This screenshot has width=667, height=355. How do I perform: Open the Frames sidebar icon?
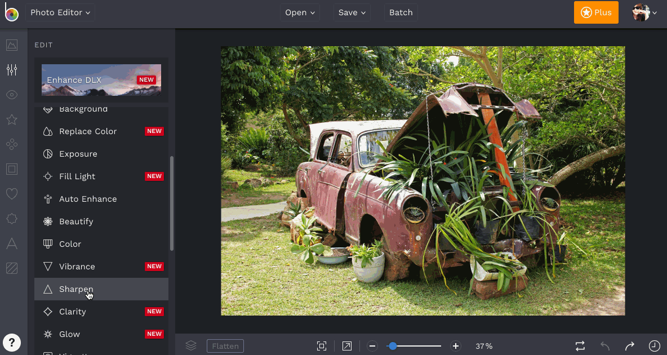(x=12, y=169)
